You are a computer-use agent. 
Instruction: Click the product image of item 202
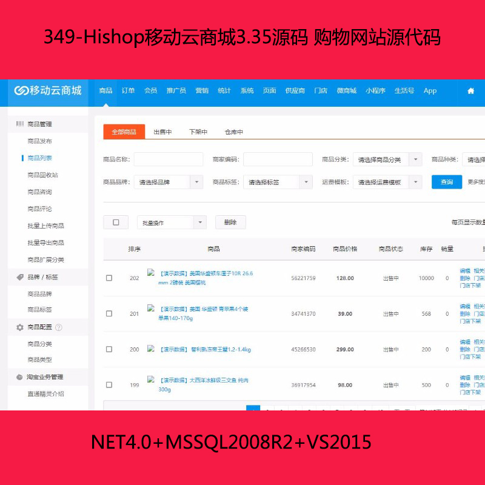(x=150, y=272)
